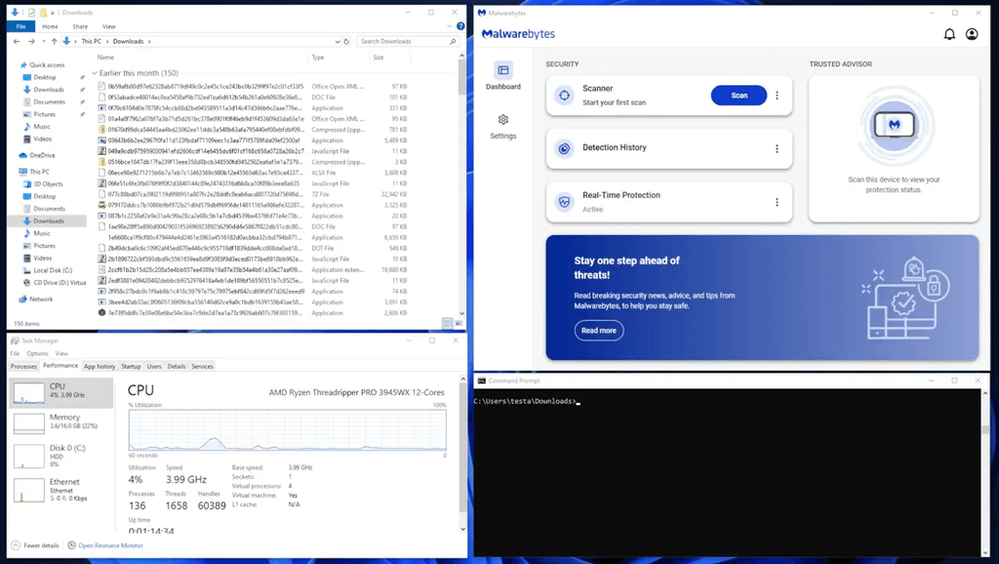Click Fewer details in Task Manager

pyautogui.click(x=36, y=545)
